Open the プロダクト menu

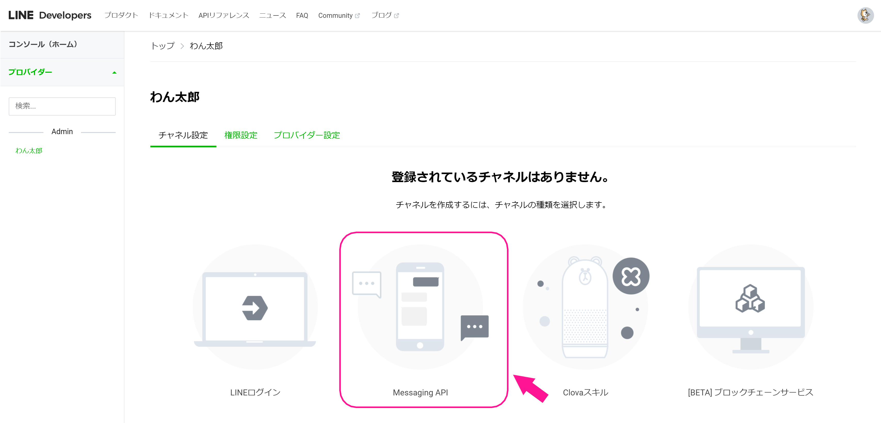(x=121, y=15)
